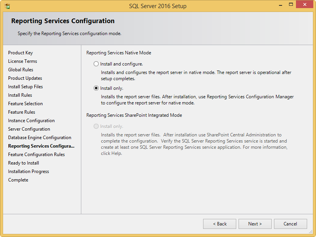Open the Product Key step in sidebar
Image resolution: width=316 pixels, height=237 pixels.
20,53
